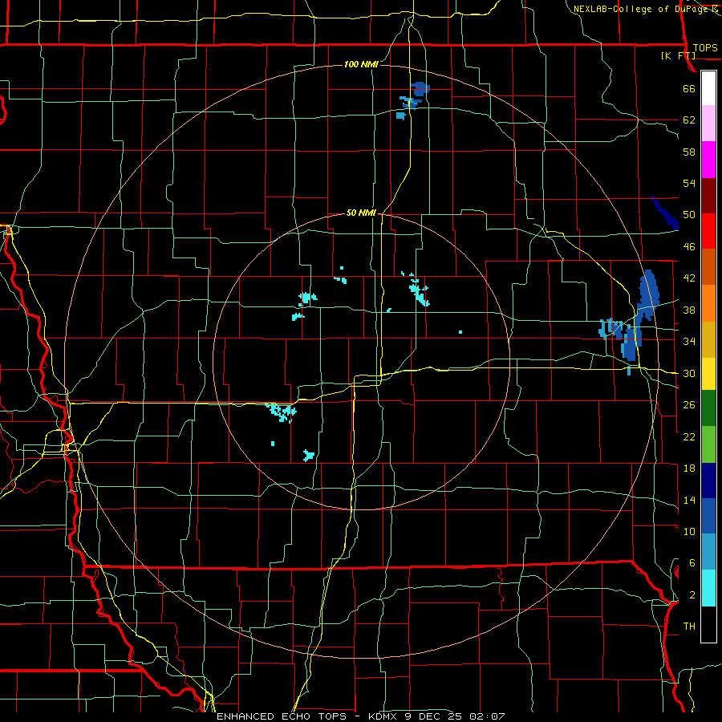Click the 22 value on the legend
This screenshot has width=722, height=722.
point(689,436)
